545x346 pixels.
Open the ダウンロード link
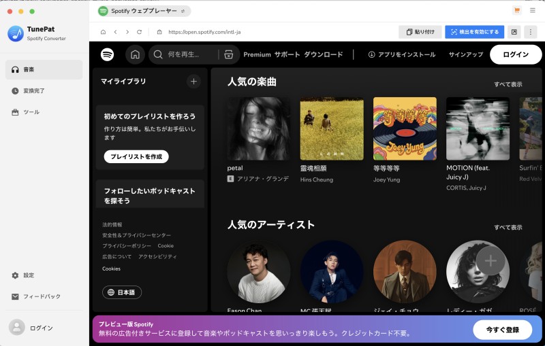point(323,54)
